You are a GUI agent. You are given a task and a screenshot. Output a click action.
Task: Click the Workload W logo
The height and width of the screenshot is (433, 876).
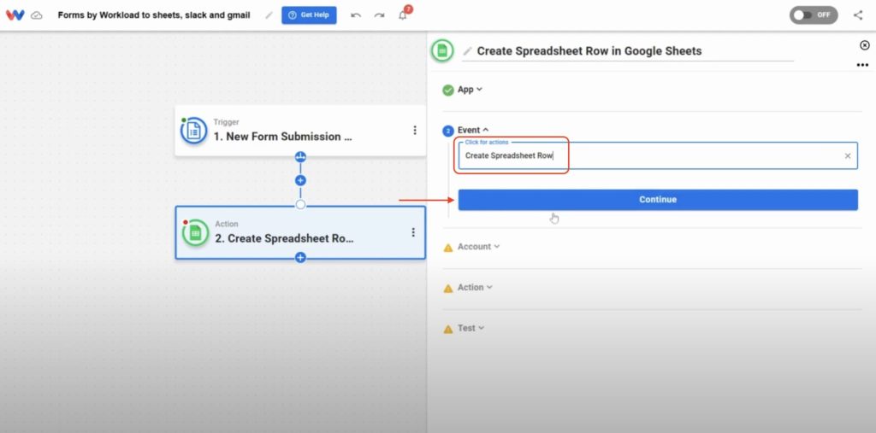15,15
